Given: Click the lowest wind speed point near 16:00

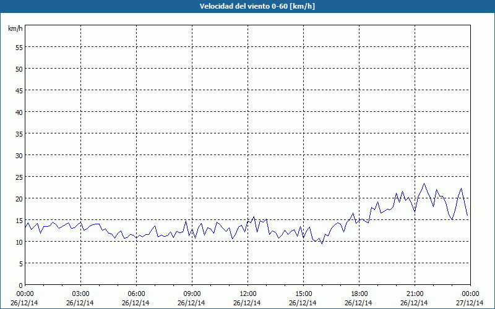Looking at the screenshot, I should coord(322,243).
